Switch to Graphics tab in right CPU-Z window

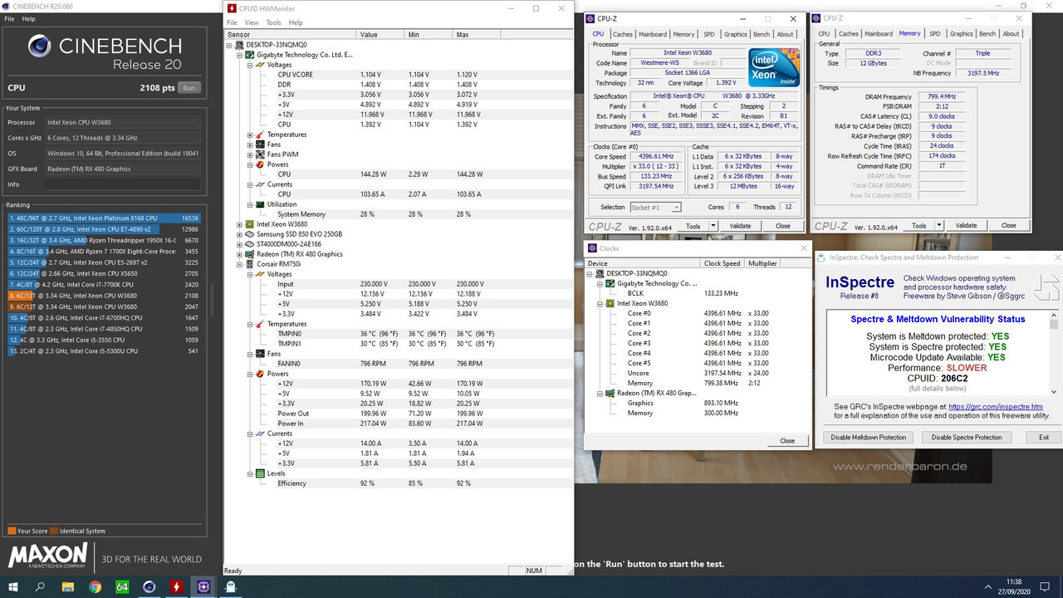coord(962,34)
